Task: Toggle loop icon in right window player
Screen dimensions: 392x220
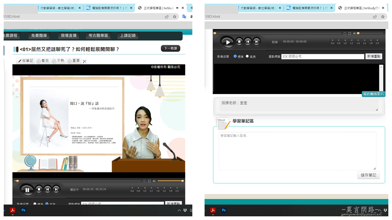Action: [345, 33]
